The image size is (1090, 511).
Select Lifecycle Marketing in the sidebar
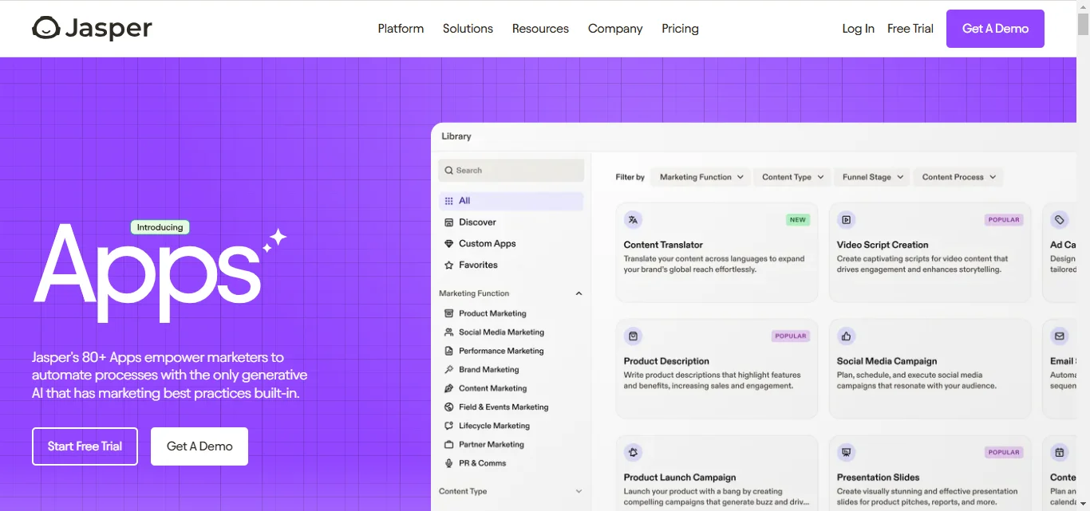[x=494, y=426]
